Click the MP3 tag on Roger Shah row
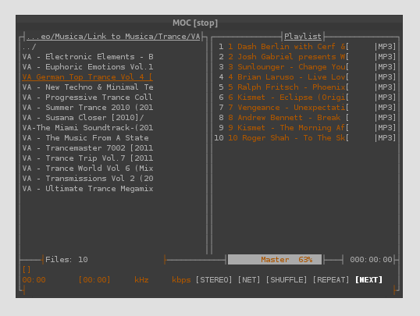 [385, 138]
